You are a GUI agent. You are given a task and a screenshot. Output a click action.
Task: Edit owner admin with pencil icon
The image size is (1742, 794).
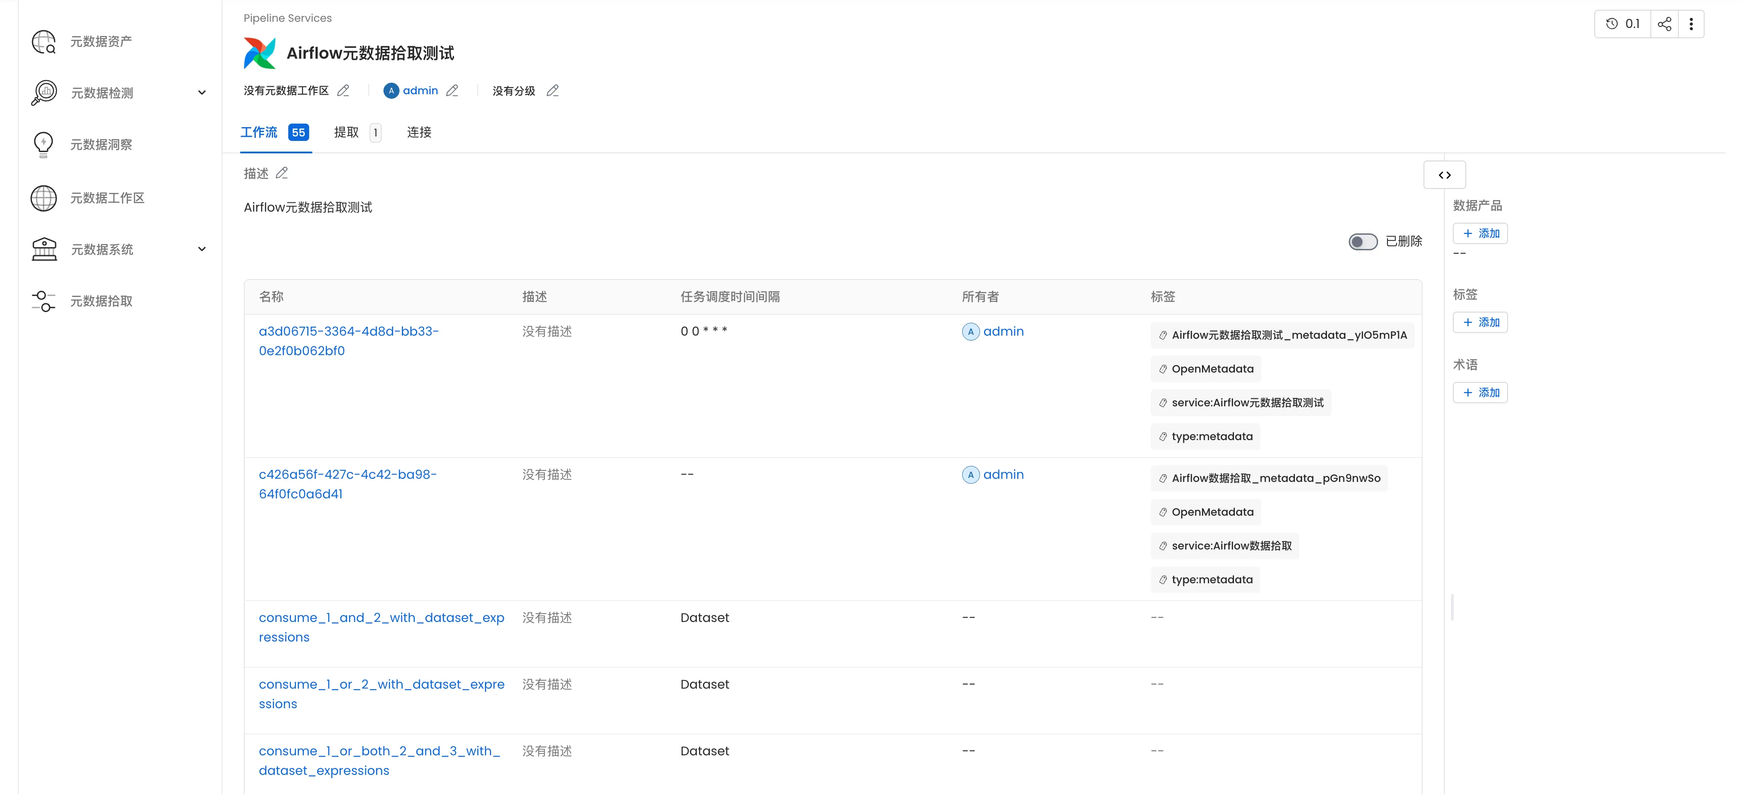pyautogui.click(x=452, y=91)
